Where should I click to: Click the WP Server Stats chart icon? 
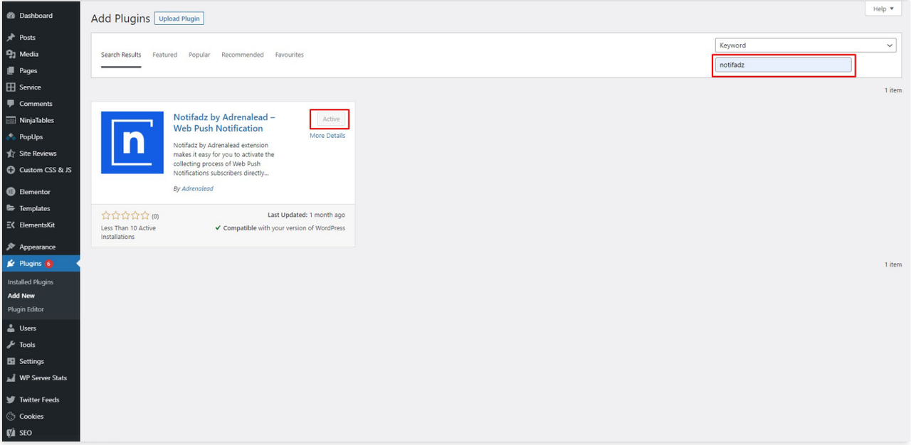click(11, 378)
